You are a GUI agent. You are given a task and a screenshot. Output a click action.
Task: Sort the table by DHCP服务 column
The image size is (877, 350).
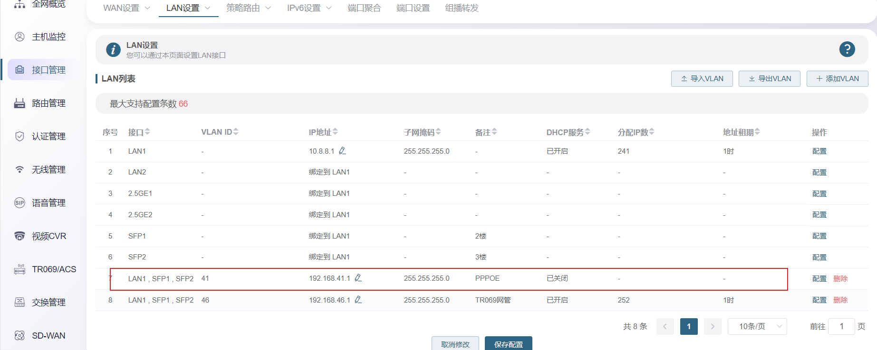[x=588, y=132]
